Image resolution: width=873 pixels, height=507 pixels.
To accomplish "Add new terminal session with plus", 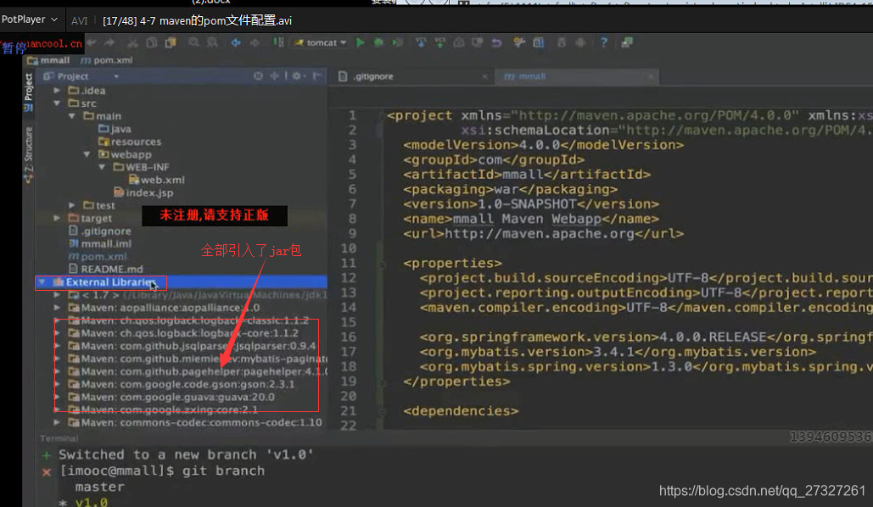I will coord(46,455).
